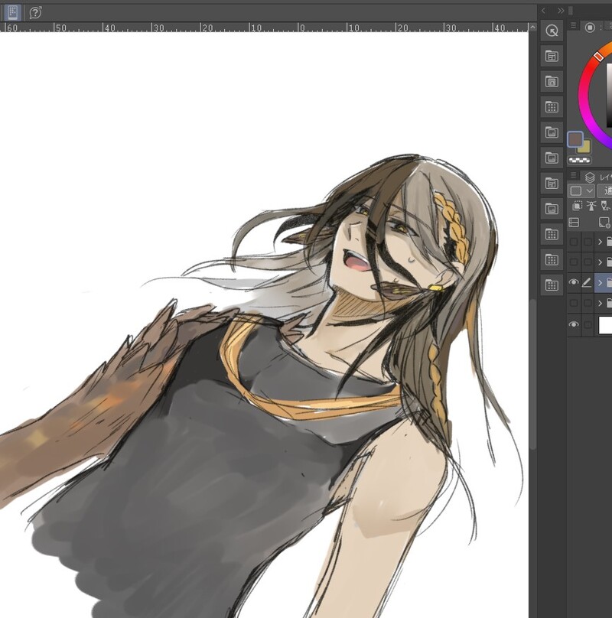Select the yellow sub drawing color swatch
612x618 pixels.
[585, 148]
